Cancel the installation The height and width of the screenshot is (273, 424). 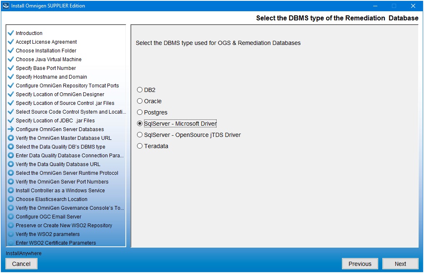click(21, 264)
